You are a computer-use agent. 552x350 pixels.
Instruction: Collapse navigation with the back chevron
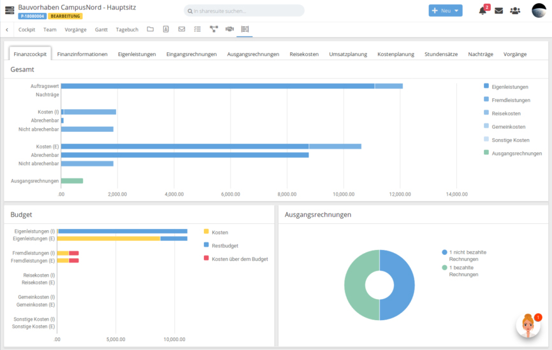[x=6, y=29]
